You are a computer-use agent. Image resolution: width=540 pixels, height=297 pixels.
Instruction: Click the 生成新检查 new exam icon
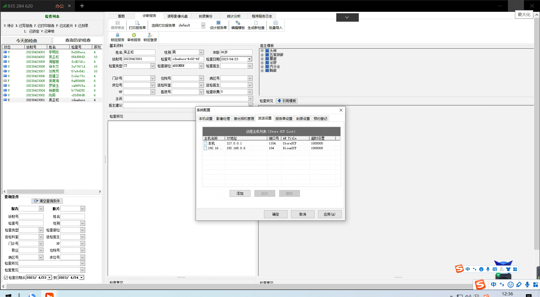tap(256, 23)
